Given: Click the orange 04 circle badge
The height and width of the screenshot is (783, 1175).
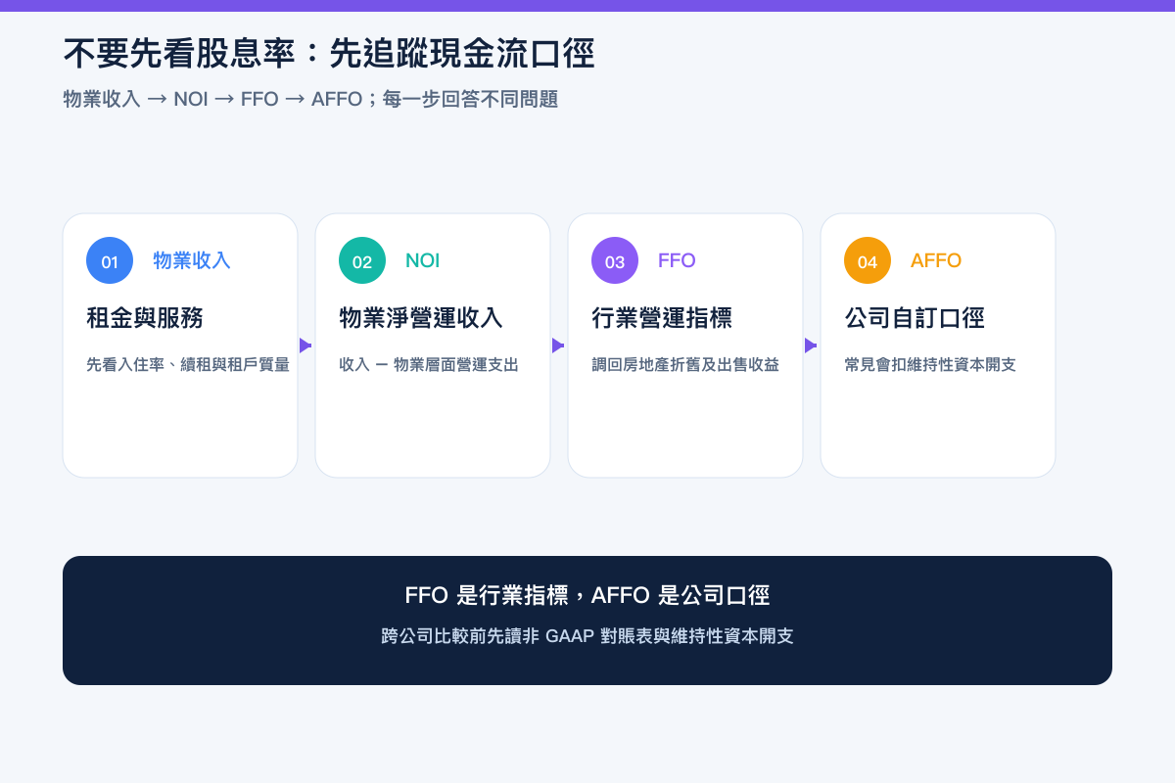Looking at the screenshot, I should click(868, 261).
